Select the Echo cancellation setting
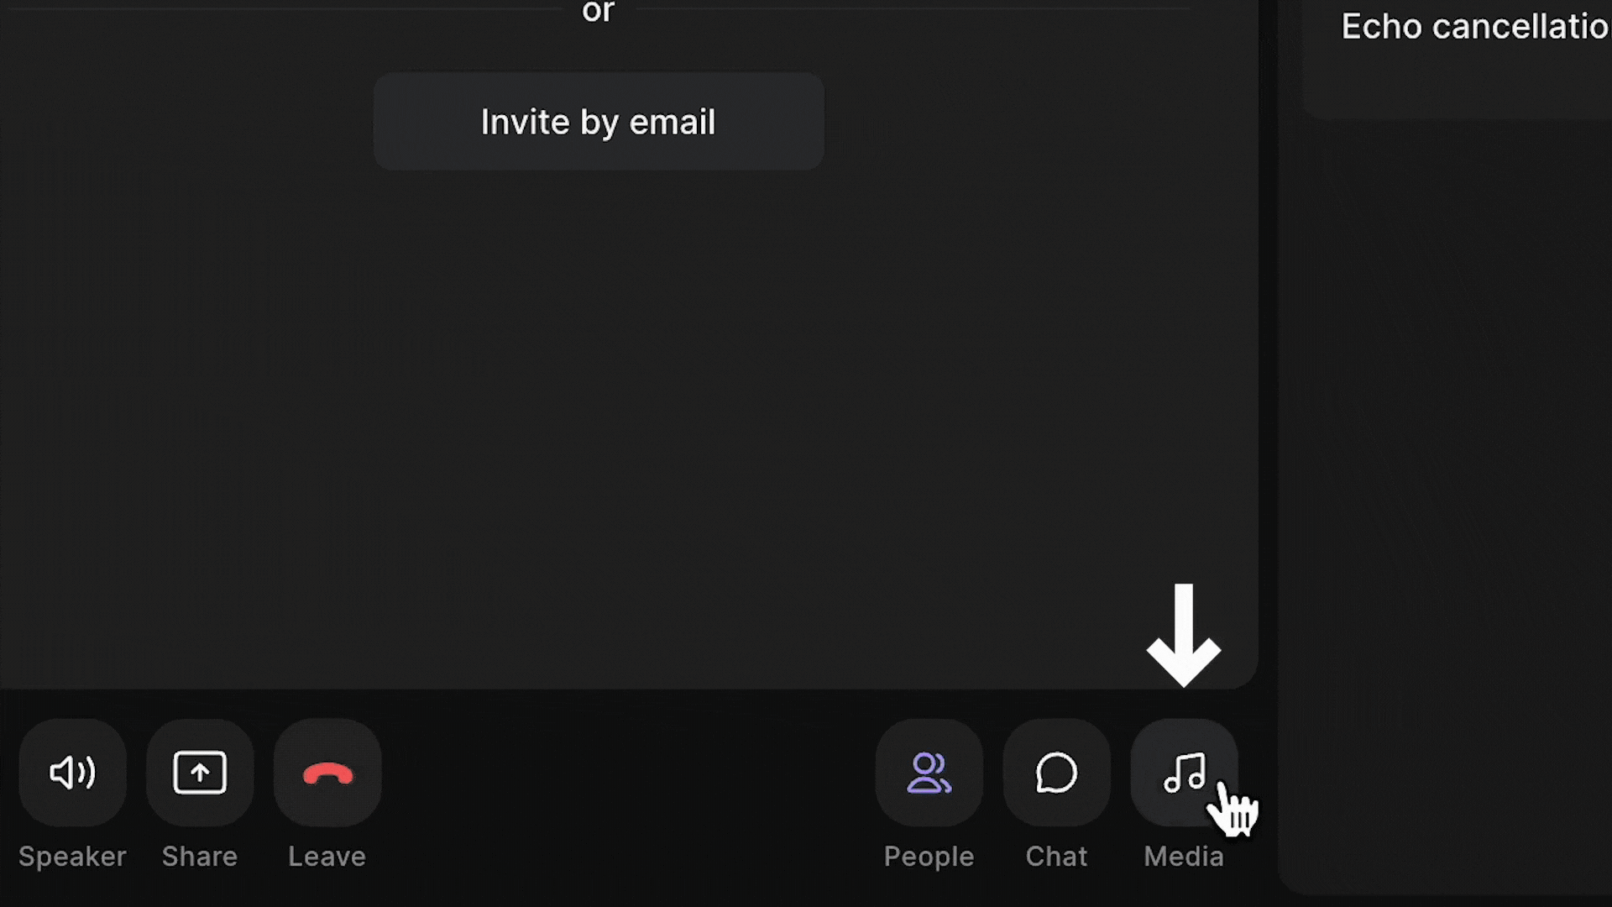Screen dimensions: 1612x907 1475,27
